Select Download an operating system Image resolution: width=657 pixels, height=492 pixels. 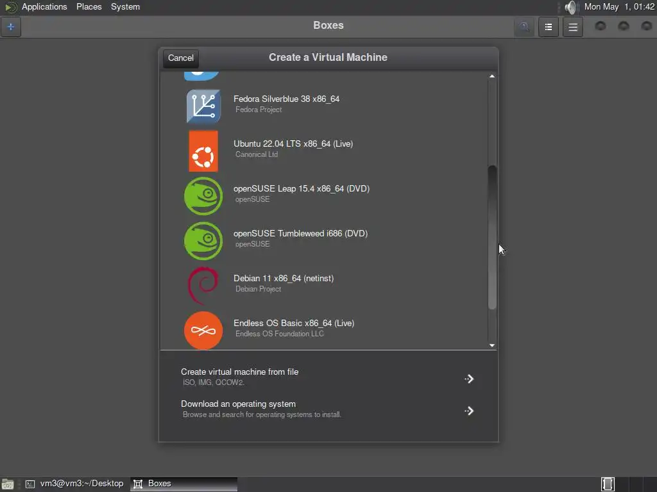pyautogui.click(x=328, y=409)
